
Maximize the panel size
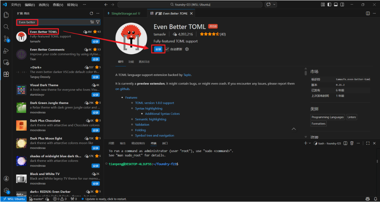point(368,143)
